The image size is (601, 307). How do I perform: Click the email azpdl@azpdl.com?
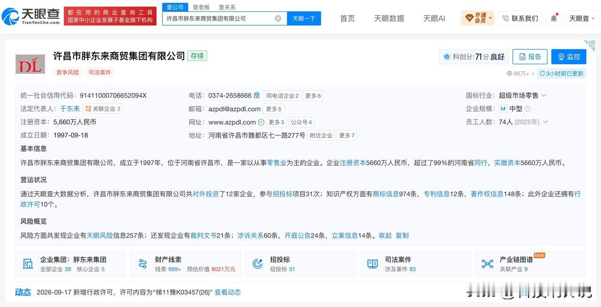(x=234, y=109)
